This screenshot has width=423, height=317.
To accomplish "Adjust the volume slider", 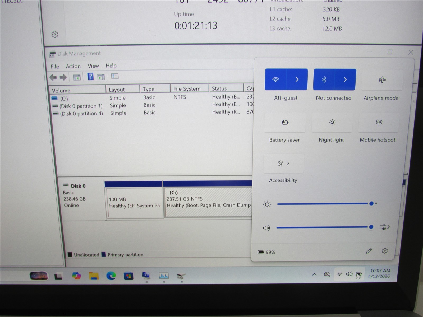I will click(325, 227).
